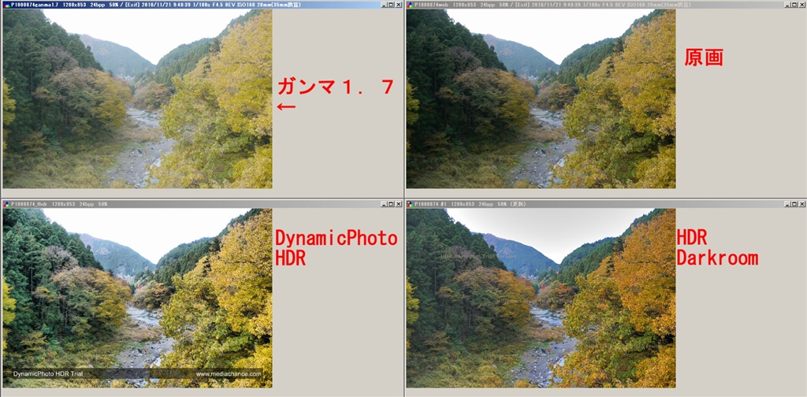Click the HDR Darkroom processed photo

pos(541,298)
